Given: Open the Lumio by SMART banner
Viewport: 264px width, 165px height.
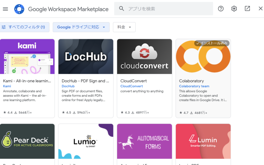Looking at the screenshot, I should [86, 141].
